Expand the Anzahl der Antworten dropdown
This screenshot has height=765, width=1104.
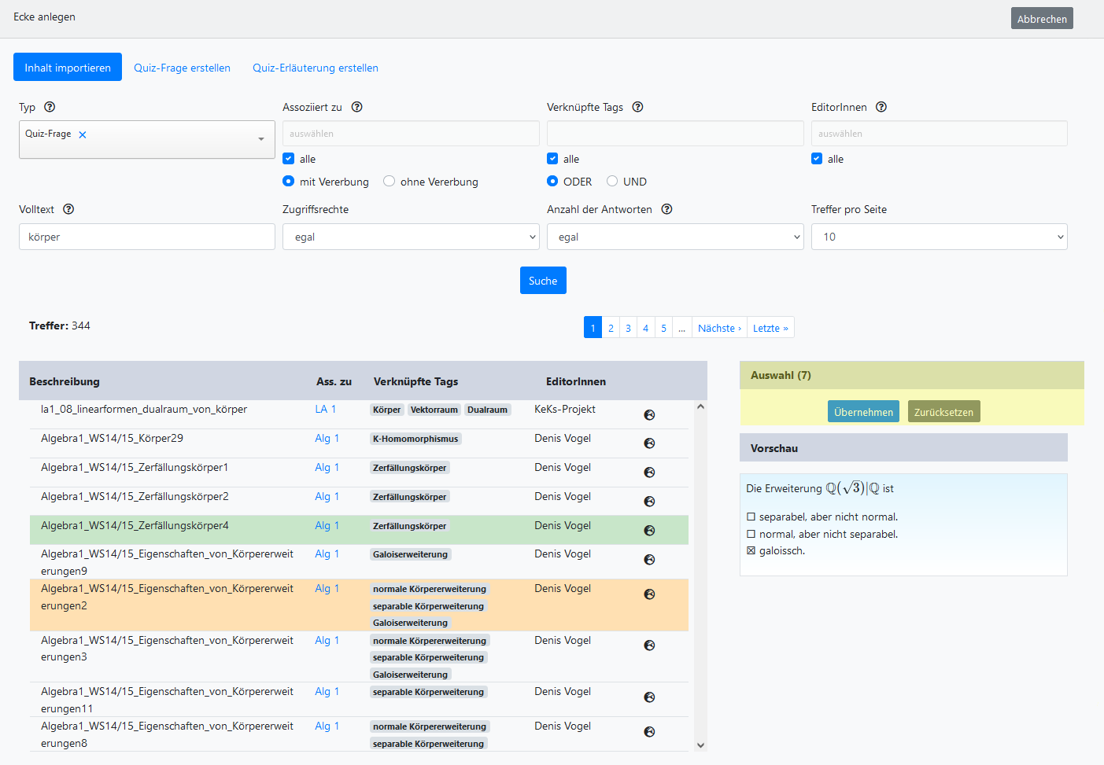tap(674, 237)
